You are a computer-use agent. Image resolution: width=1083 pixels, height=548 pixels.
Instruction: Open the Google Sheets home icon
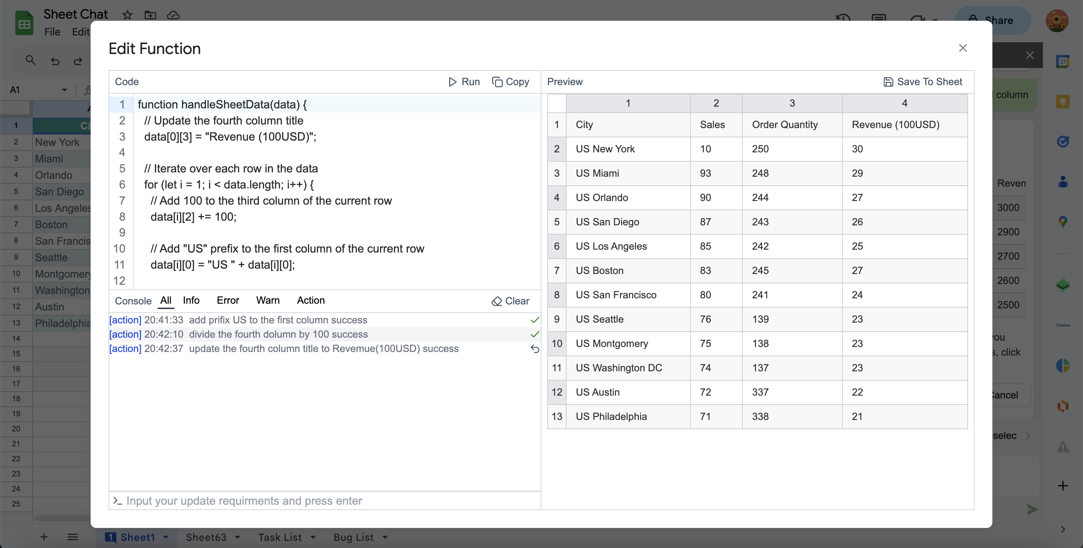[24, 23]
